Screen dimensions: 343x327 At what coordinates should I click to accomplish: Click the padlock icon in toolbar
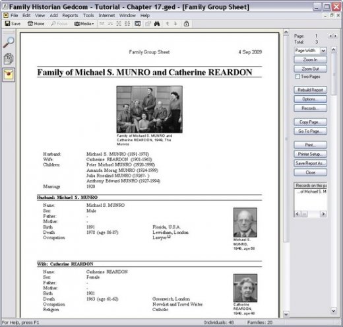(186, 24)
